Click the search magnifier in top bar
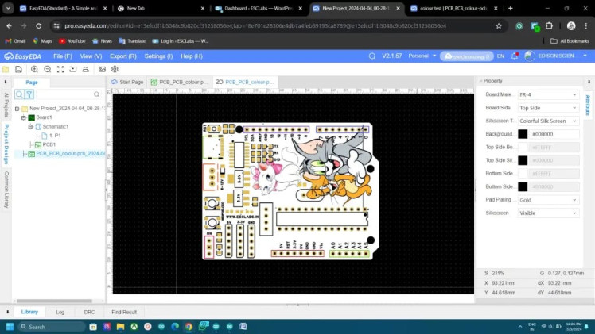The width and height of the screenshot is (595, 334). pyautogui.click(x=371, y=56)
